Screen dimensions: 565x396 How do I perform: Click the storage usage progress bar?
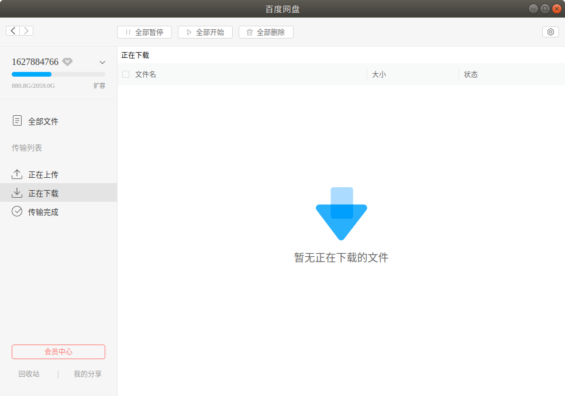[58, 74]
